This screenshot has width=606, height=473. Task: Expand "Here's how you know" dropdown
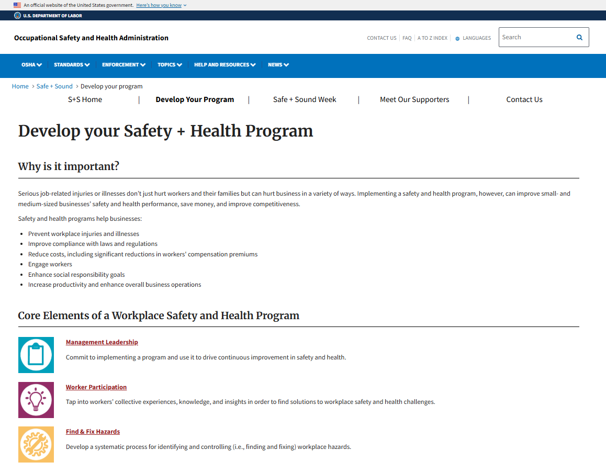[161, 5]
